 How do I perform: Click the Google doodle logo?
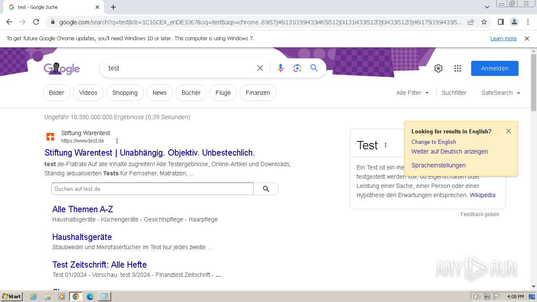62,68
